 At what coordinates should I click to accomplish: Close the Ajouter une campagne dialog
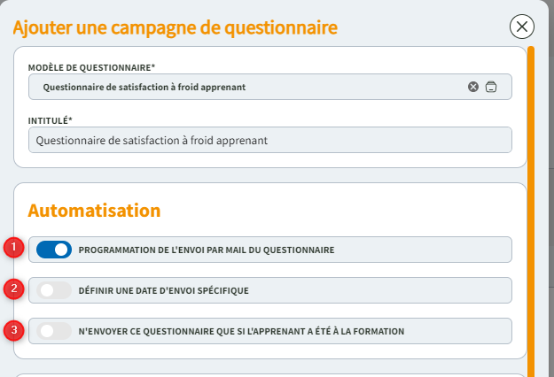tap(522, 27)
